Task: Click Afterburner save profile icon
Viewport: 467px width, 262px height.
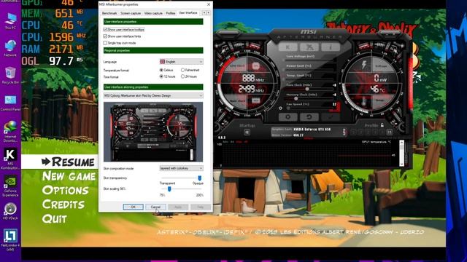Action: click(x=389, y=132)
